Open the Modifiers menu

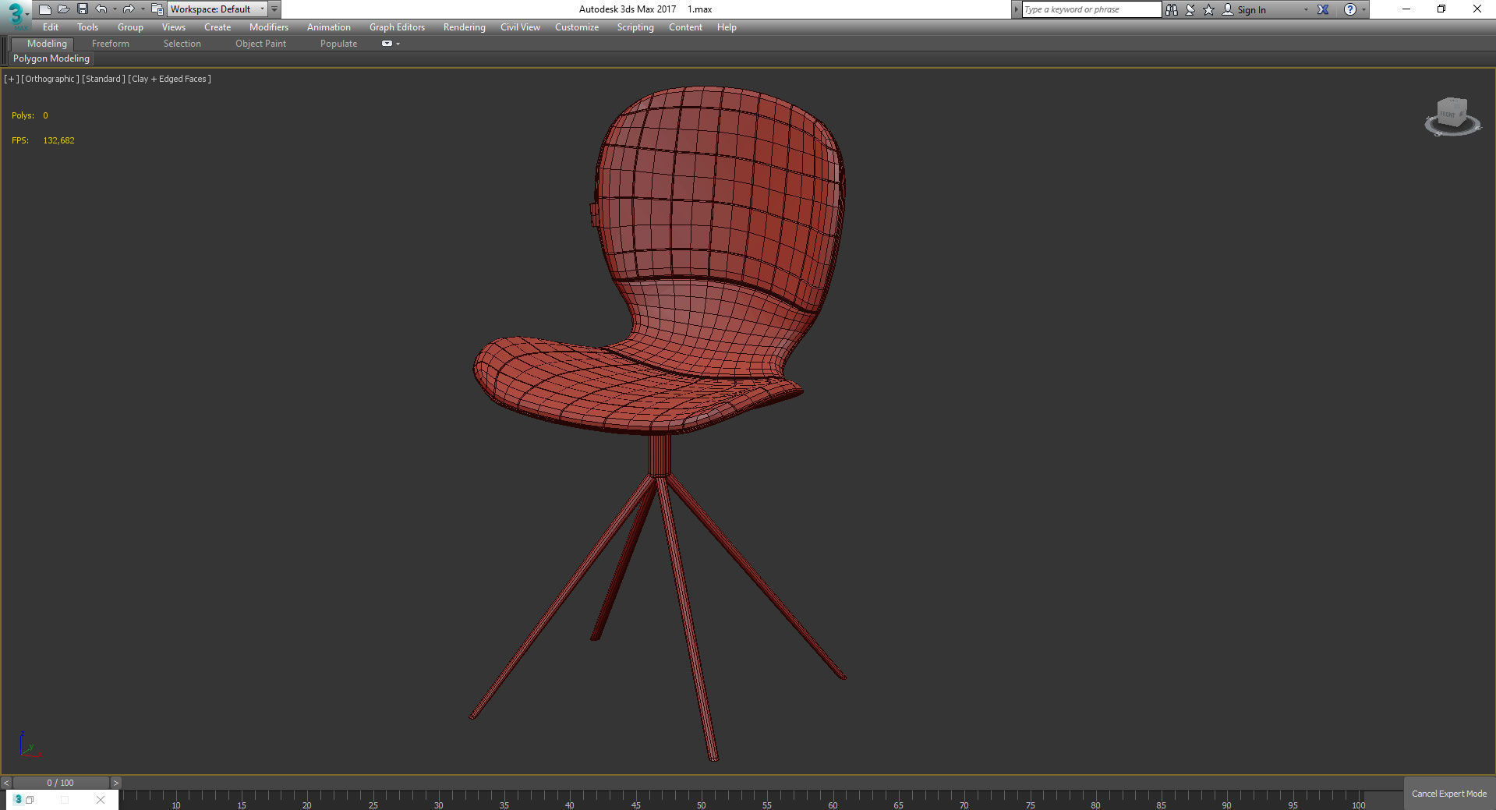coord(269,27)
